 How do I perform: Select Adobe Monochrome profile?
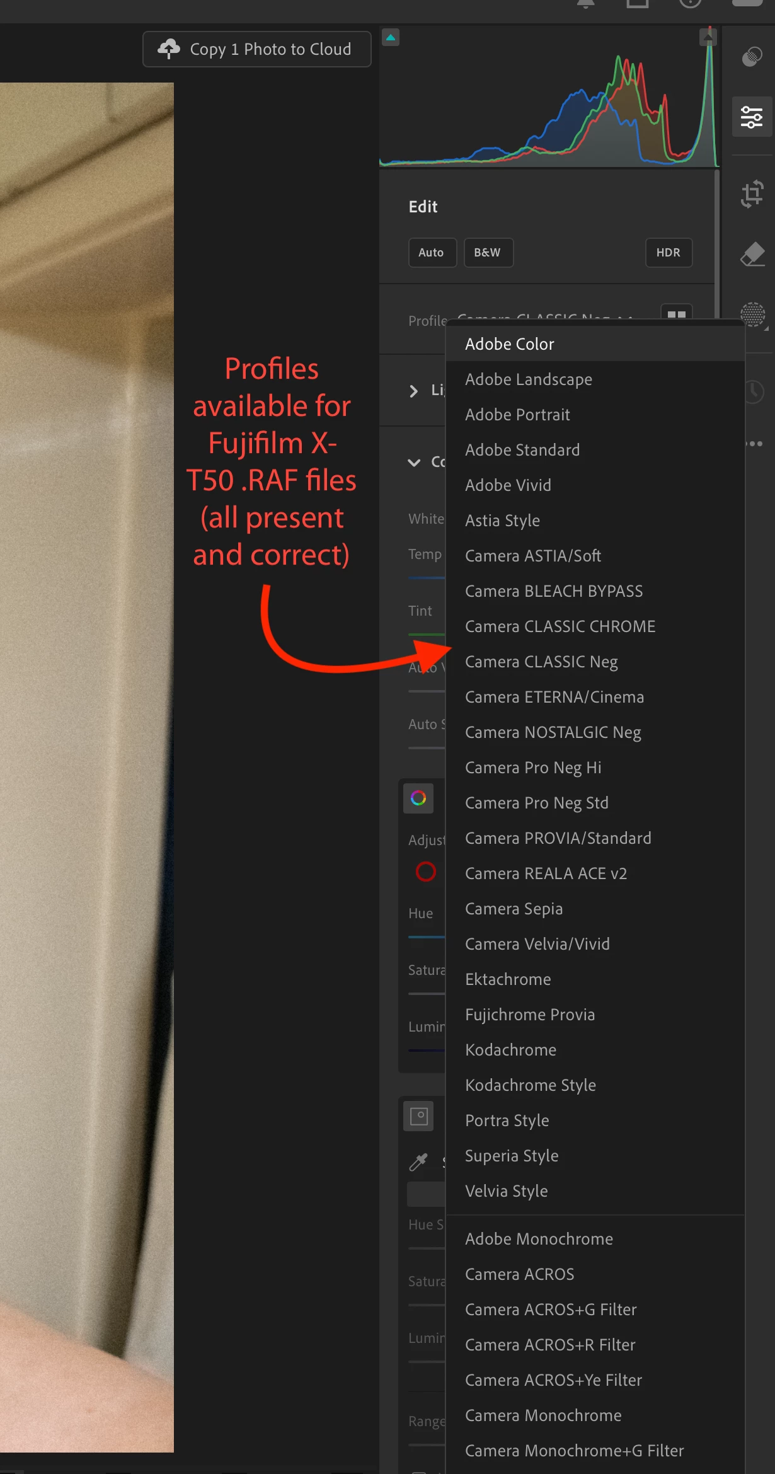click(x=595, y=1239)
